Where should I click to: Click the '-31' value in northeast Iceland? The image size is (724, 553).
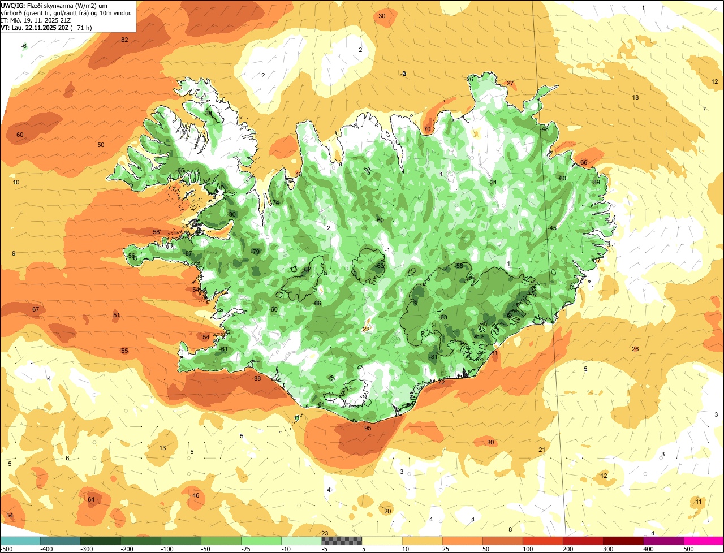pos(492,182)
